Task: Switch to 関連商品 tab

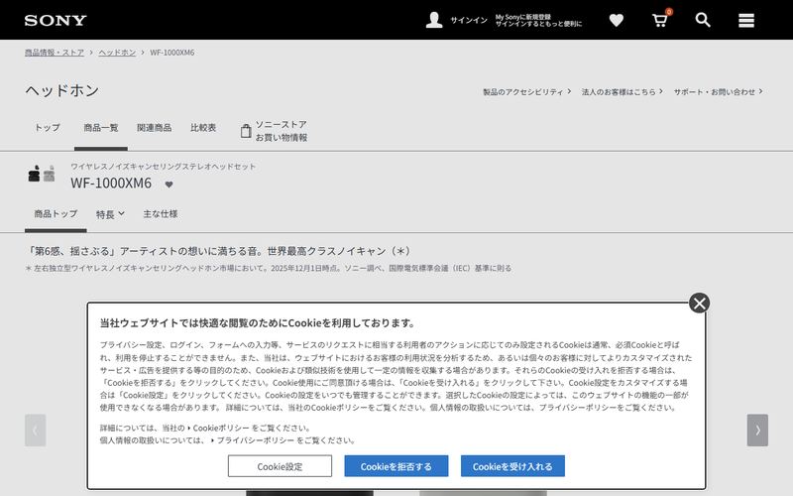Action: point(155,128)
